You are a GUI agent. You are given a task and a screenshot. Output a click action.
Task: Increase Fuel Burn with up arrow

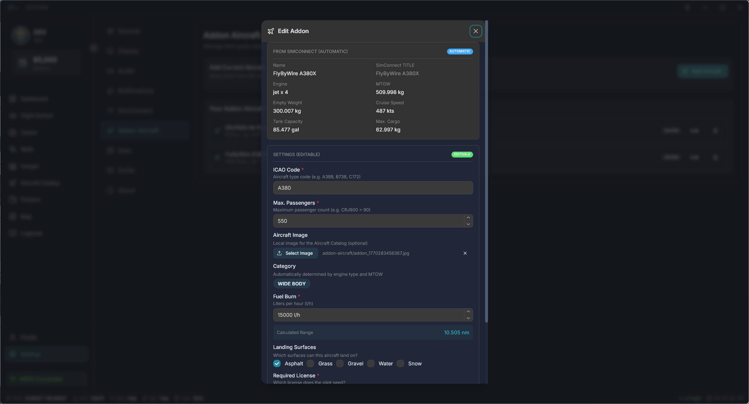tap(468, 311)
